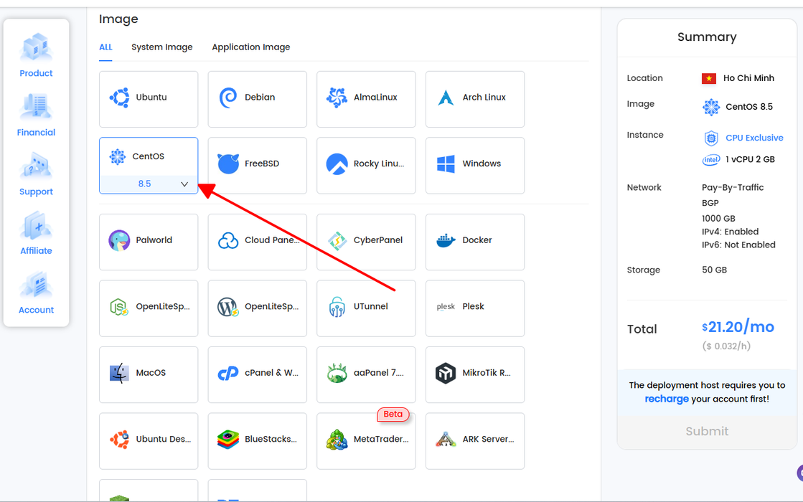This screenshot has width=803, height=502.
Task: Select the ARK Server image card
Action: click(475, 441)
